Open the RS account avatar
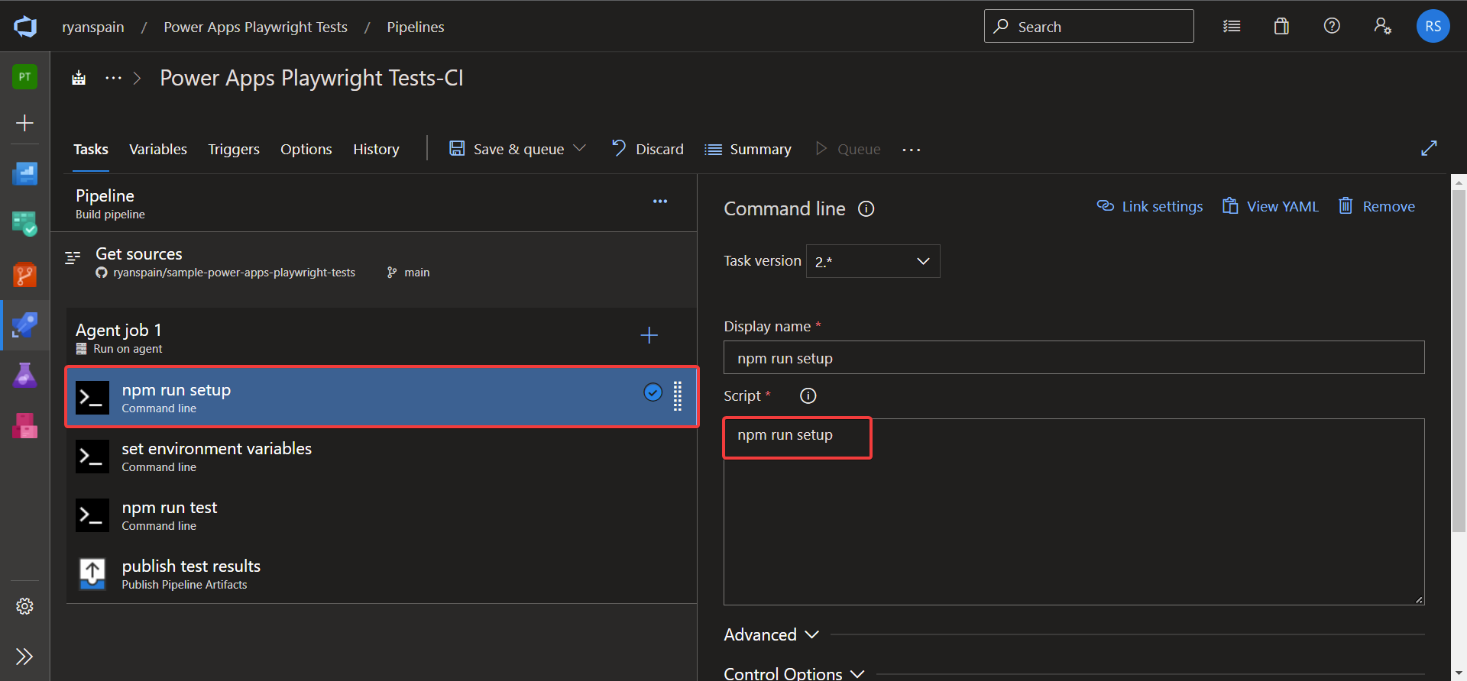This screenshot has height=681, width=1467. click(x=1433, y=26)
